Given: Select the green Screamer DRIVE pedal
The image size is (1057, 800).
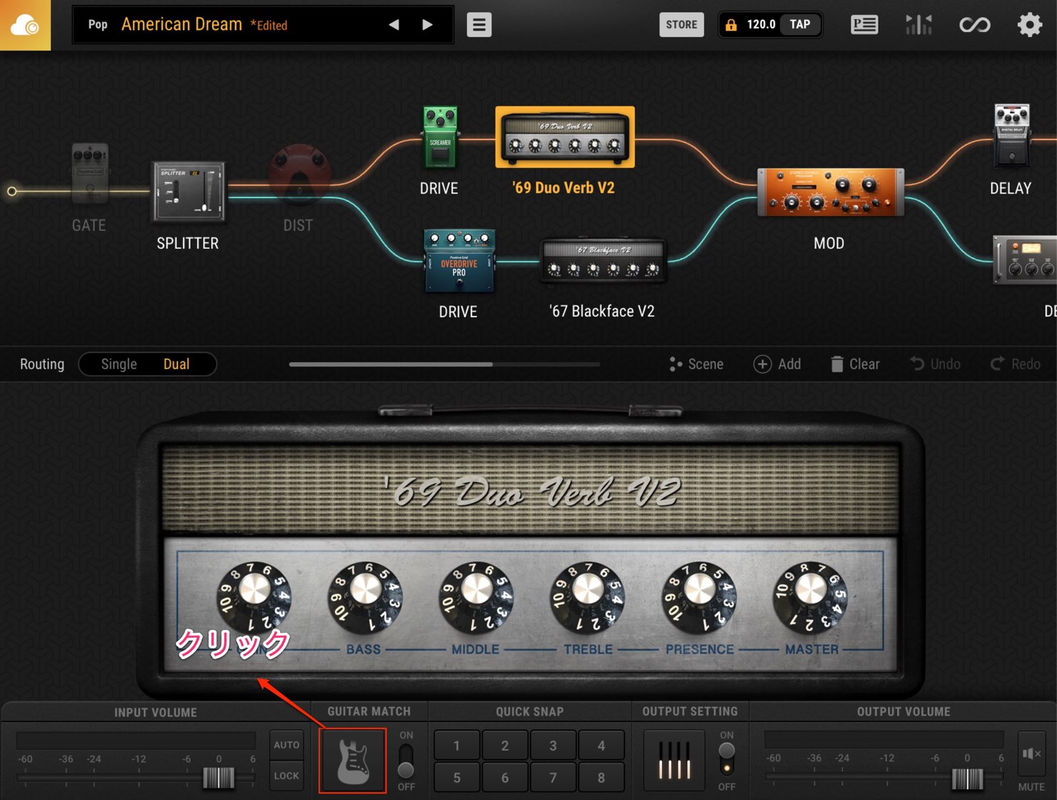Looking at the screenshot, I should pos(440,137).
